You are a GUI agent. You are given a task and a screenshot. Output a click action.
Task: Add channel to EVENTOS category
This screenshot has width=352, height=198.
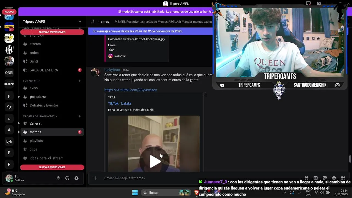click(80, 81)
